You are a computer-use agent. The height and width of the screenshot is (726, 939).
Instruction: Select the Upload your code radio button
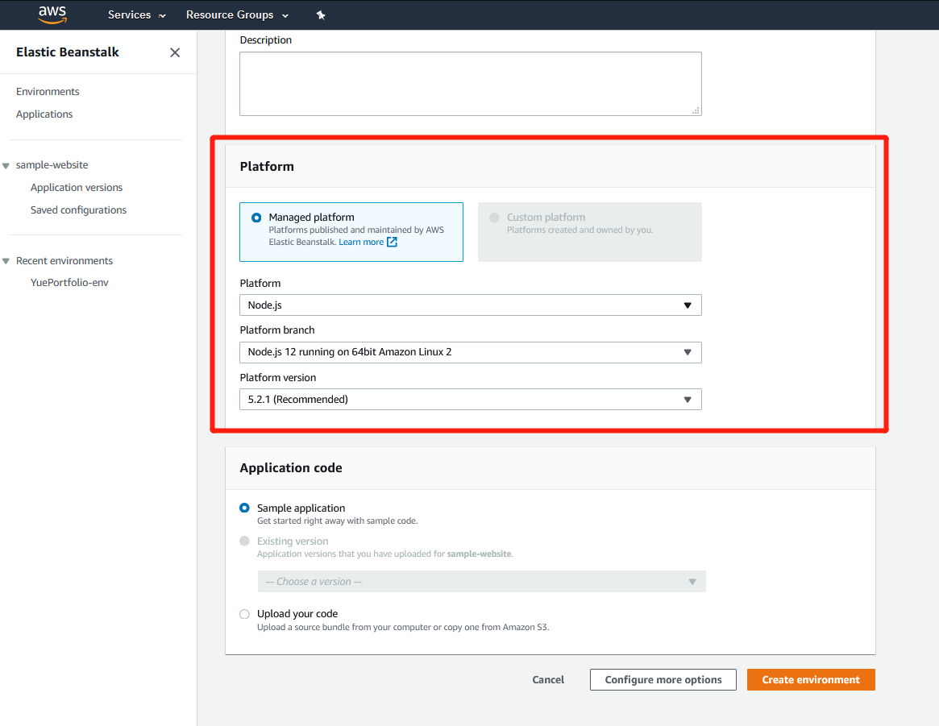click(244, 614)
